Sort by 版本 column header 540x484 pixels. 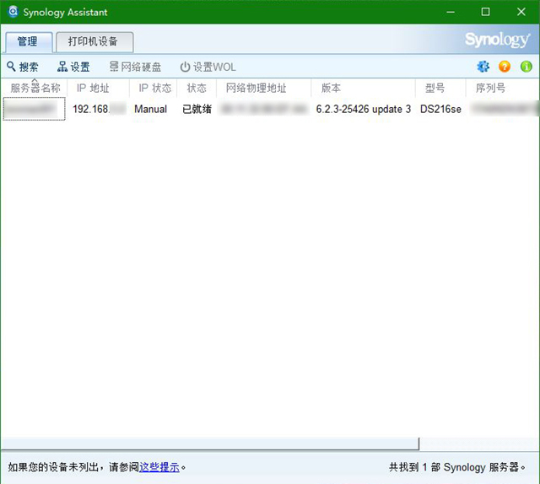click(364, 88)
